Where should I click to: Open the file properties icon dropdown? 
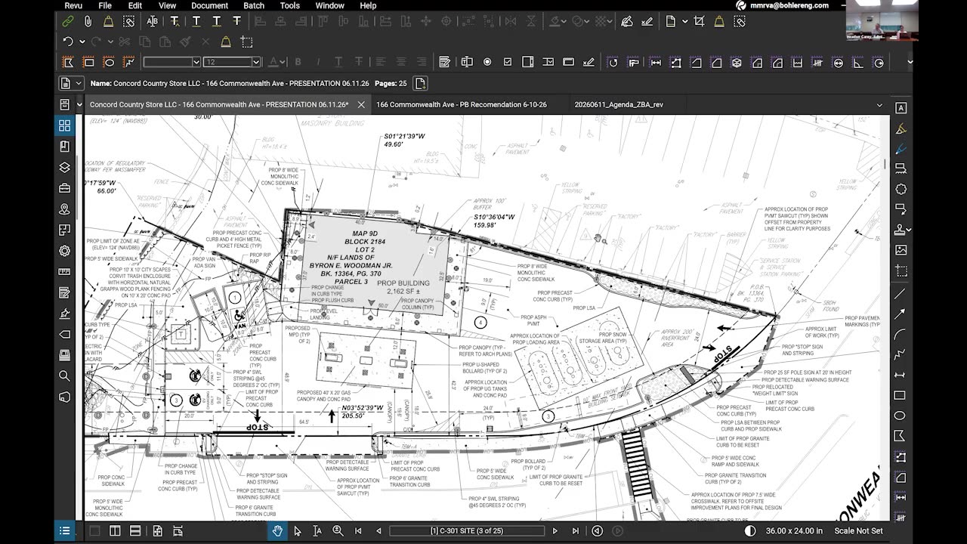(x=70, y=83)
